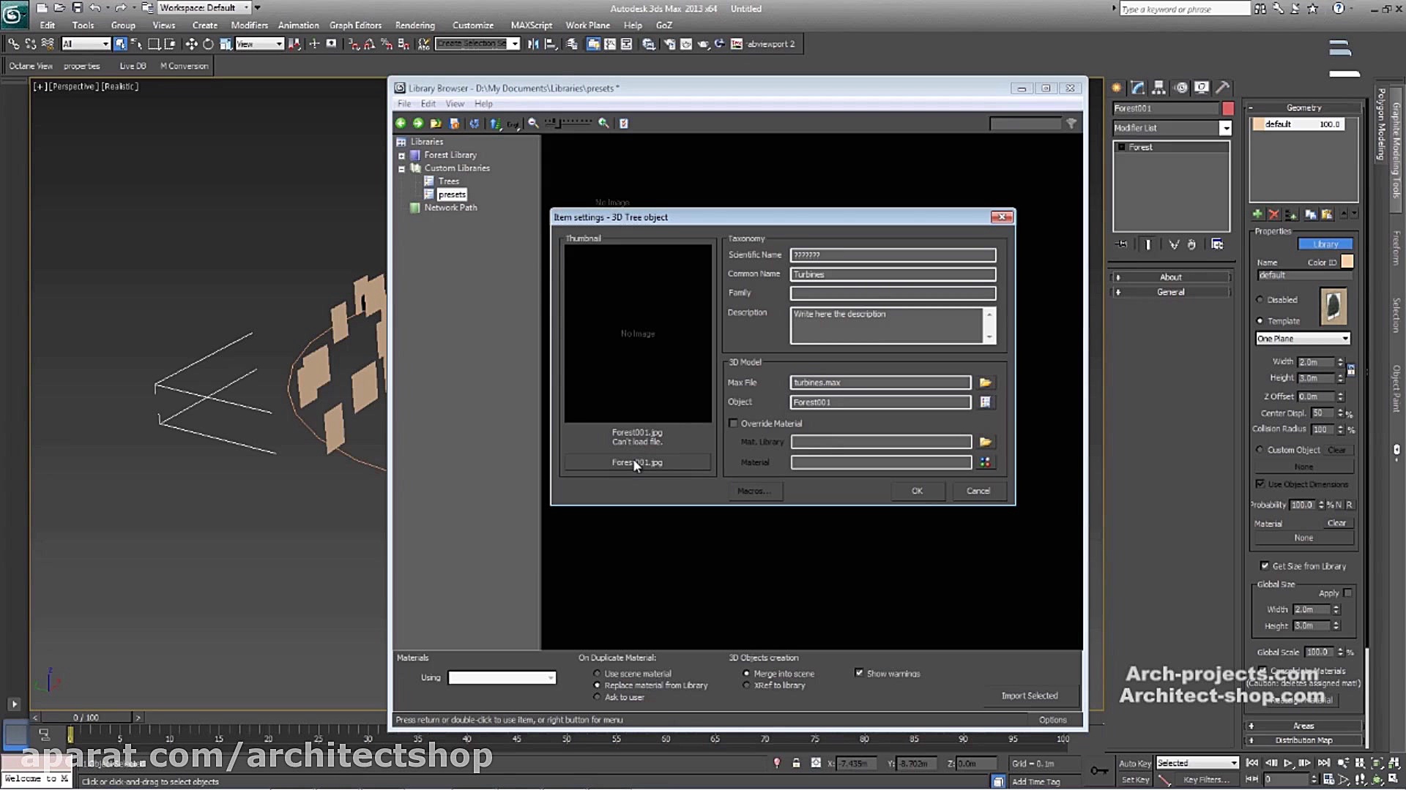Open the Utilities hammer panel tab
Image resolution: width=1406 pixels, height=790 pixels.
(x=1222, y=88)
